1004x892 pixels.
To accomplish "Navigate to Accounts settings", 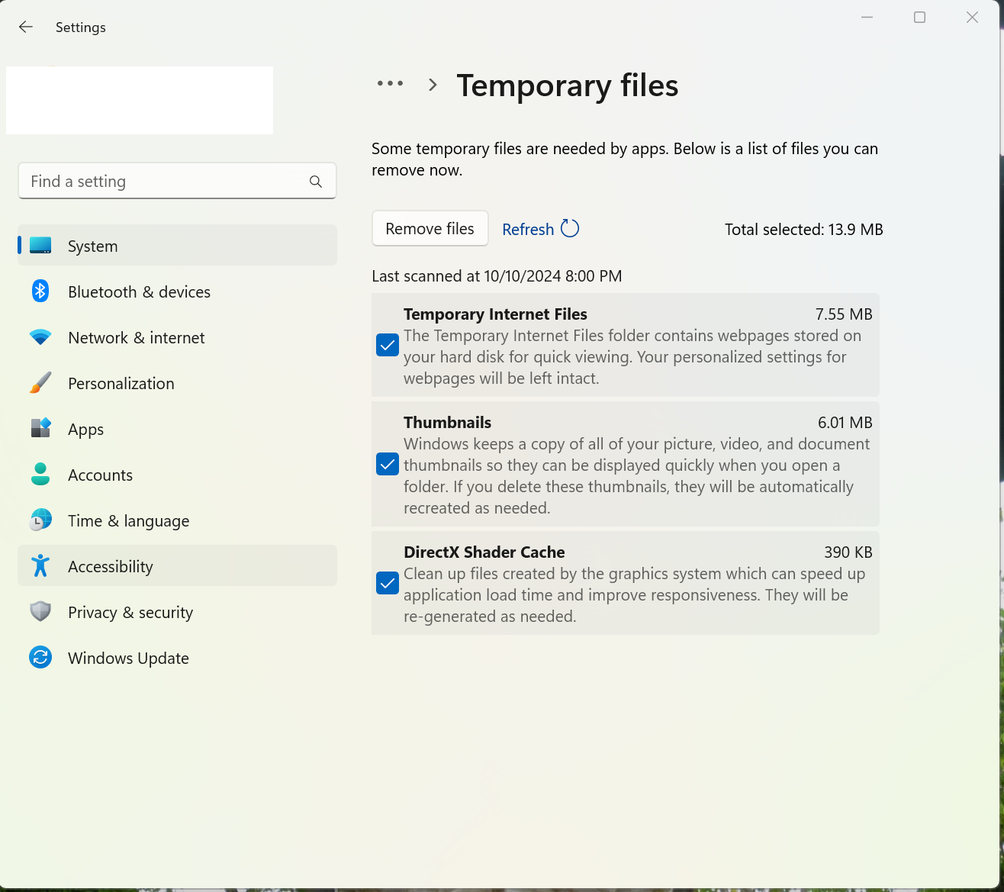I will (x=177, y=474).
